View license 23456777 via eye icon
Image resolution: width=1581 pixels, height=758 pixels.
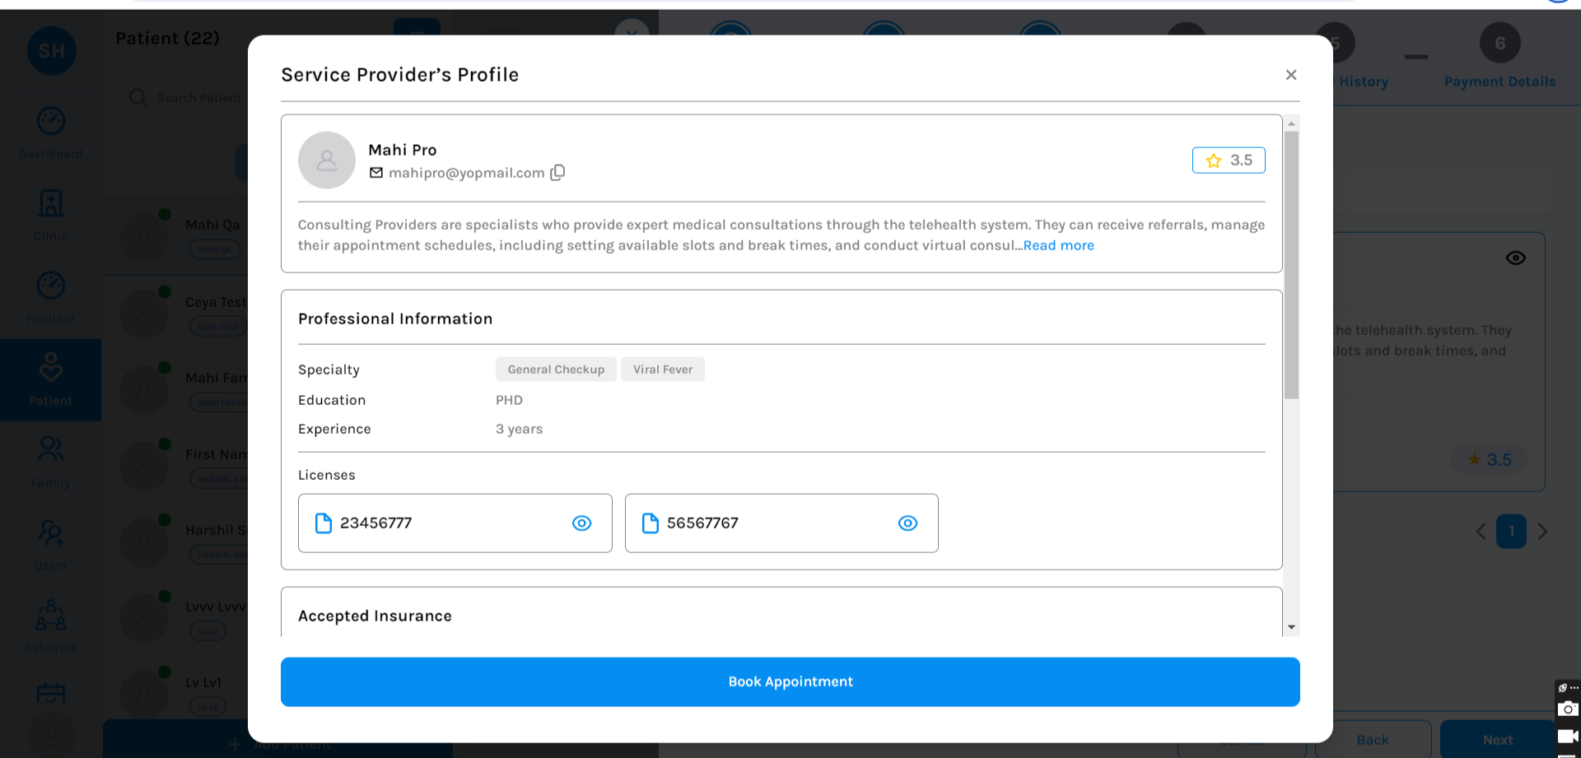click(x=581, y=523)
